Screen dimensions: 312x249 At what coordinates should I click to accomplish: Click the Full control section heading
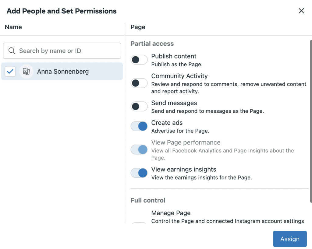tap(148, 200)
